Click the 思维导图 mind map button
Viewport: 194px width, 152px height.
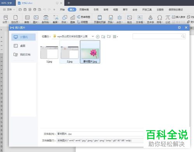click(x=83, y=17)
